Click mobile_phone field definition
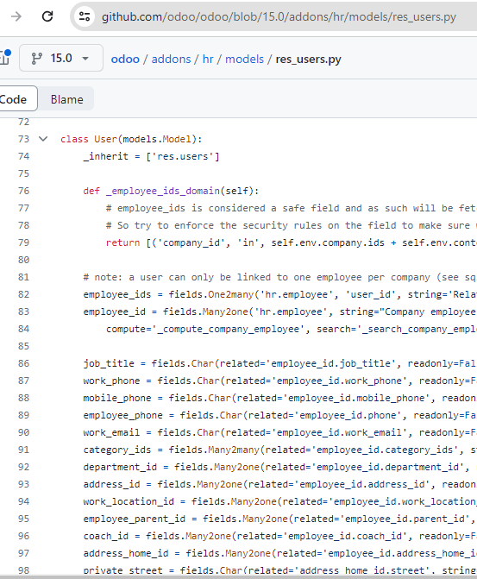Viewport: 477px width, 579px height. pos(279,398)
